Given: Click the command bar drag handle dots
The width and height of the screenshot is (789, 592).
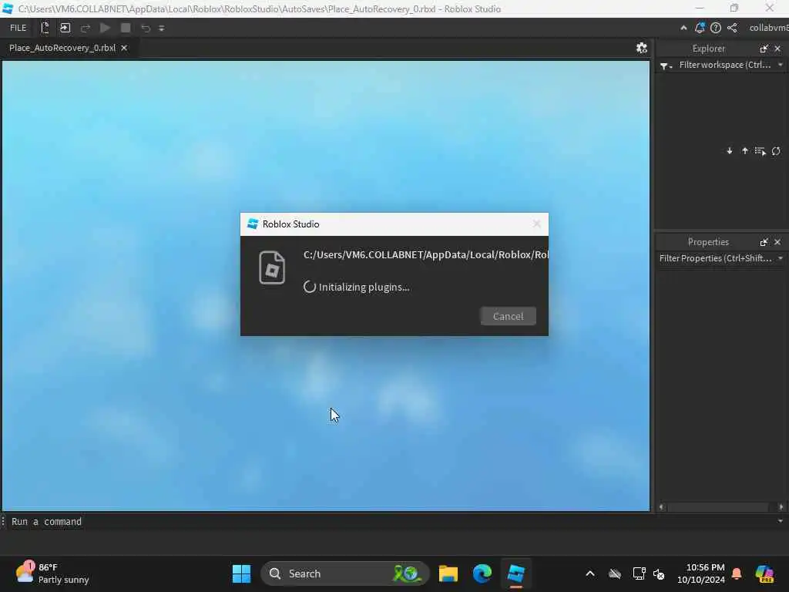Looking at the screenshot, I should point(3,522).
